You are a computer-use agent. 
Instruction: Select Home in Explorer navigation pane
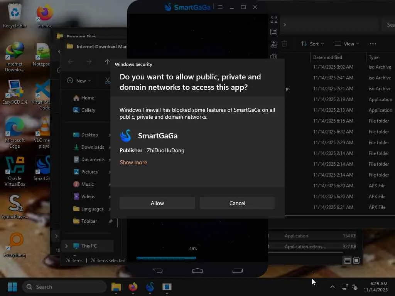pyautogui.click(x=84, y=98)
